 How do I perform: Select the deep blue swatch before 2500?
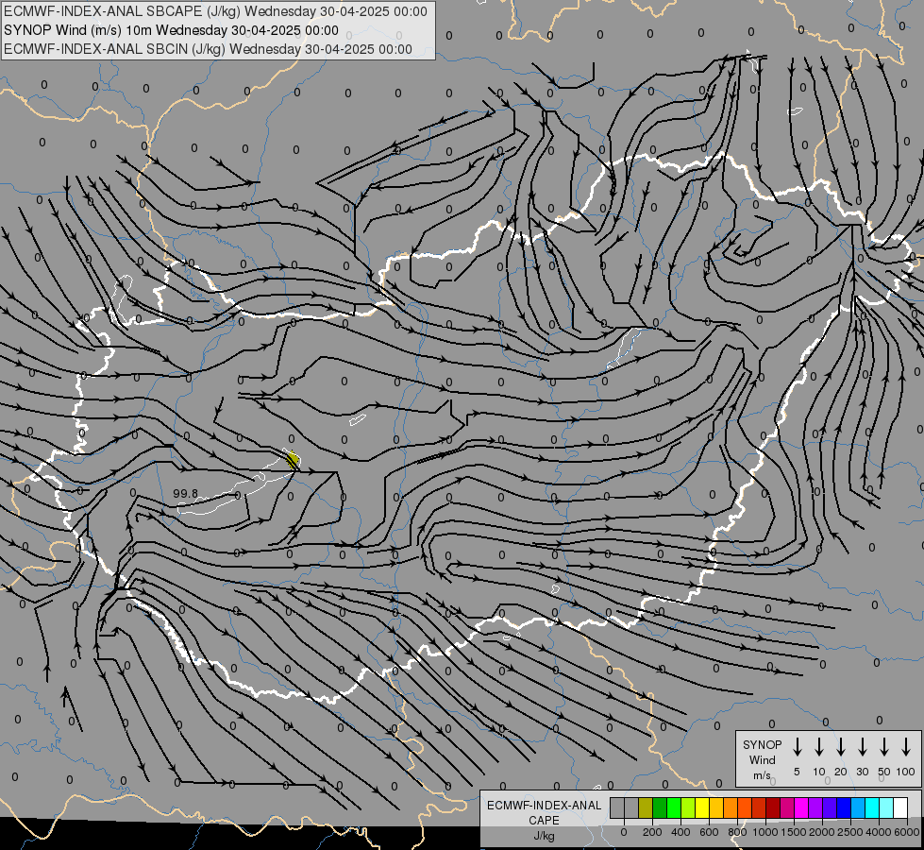click(x=845, y=807)
